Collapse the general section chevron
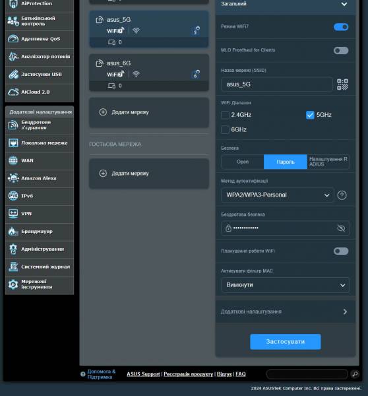The image size is (368, 396). (x=344, y=5)
